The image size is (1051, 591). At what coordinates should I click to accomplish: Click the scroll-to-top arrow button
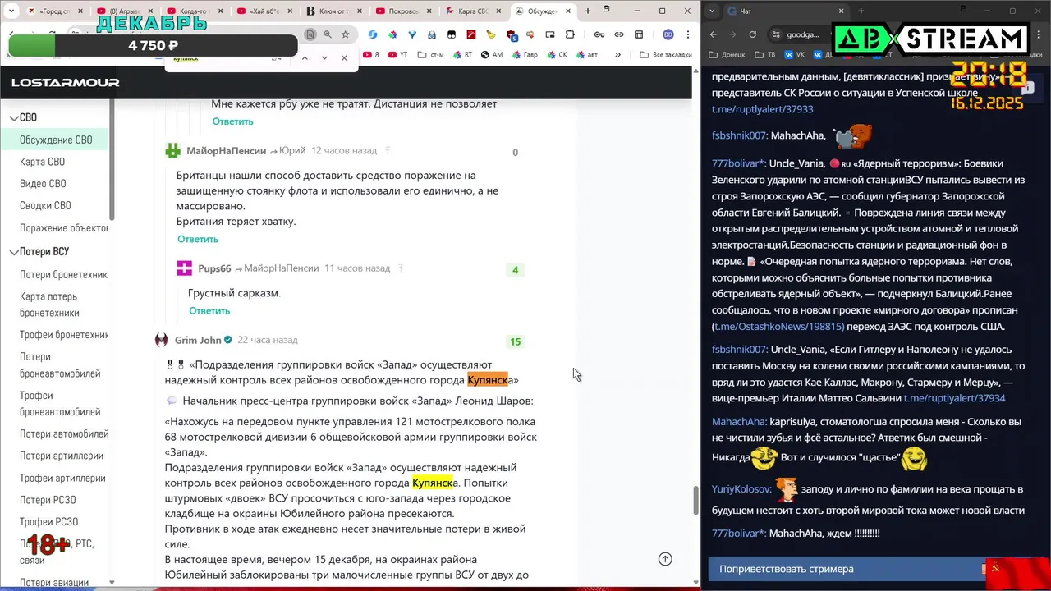click(665, 559)
